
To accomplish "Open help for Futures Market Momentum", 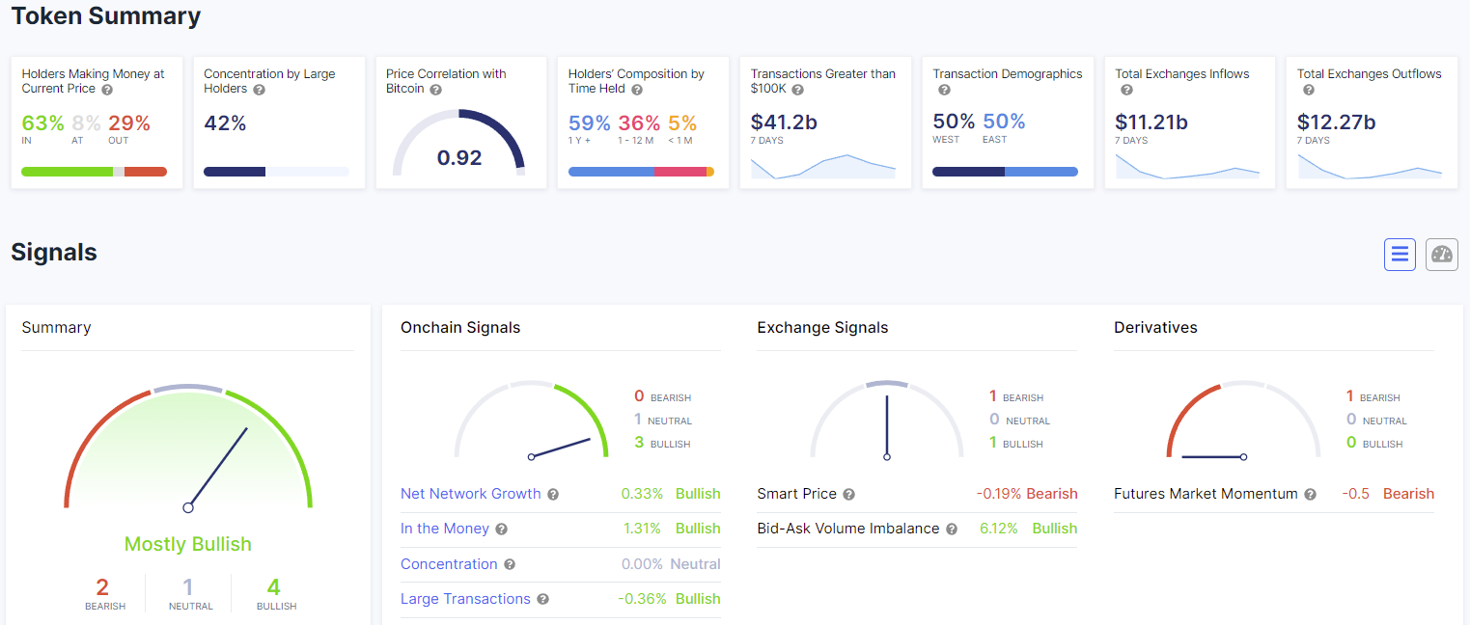I will coord(1310,494).
